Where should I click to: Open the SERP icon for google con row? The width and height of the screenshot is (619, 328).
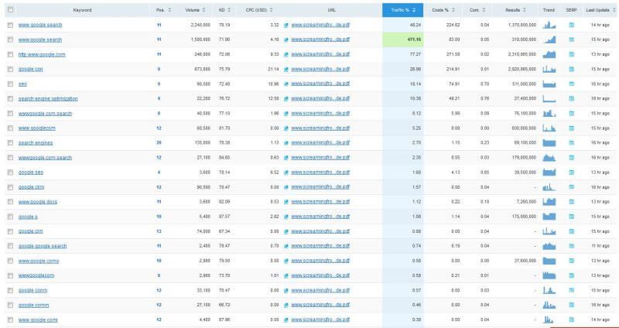click(571, 69)
